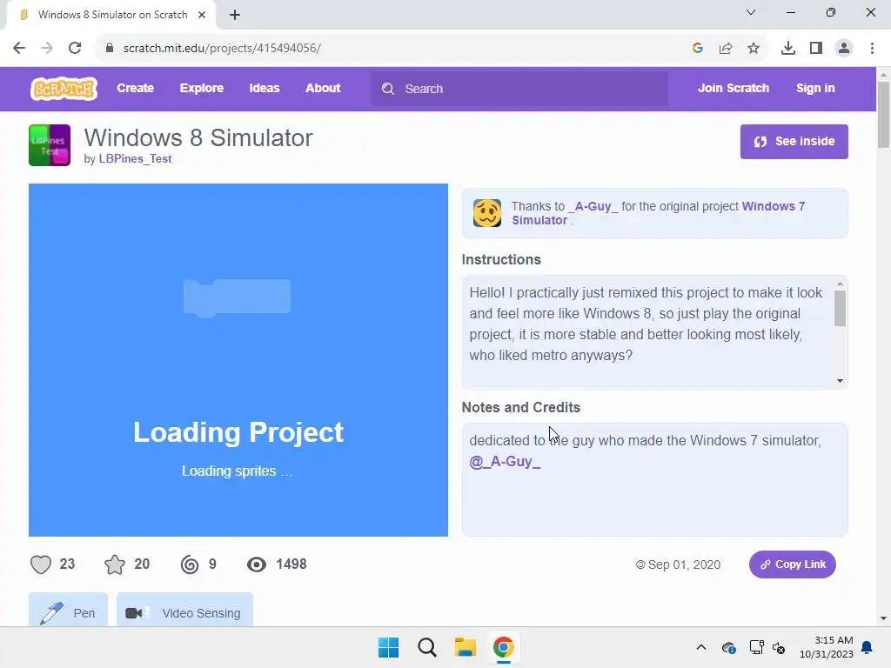Click the page scrollbar down arrow
Viewport: 891px width, 668px height.
click(883, 618)
